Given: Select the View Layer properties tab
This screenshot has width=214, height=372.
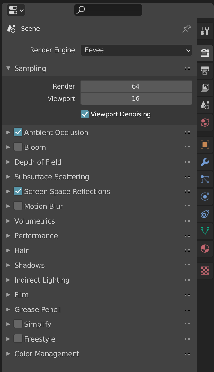Looking at the screenshot, I should click(205, 88).
